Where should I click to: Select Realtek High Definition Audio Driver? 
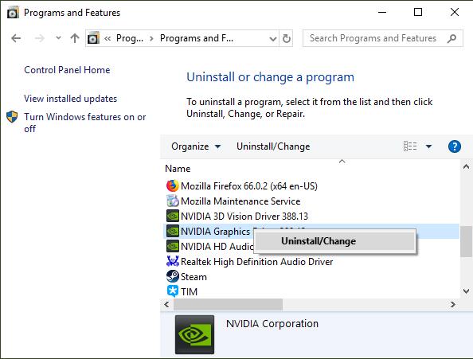point(256,262)
